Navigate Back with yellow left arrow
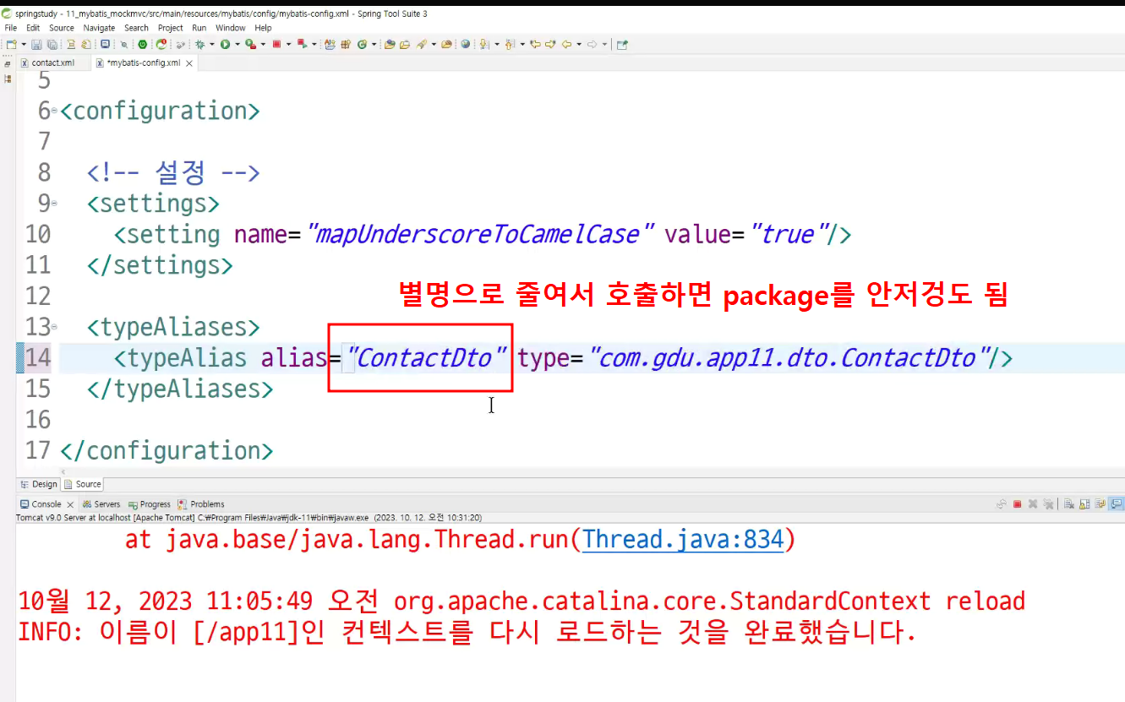This screenshot has width=1125, height=702. click(x=567, y=44)
